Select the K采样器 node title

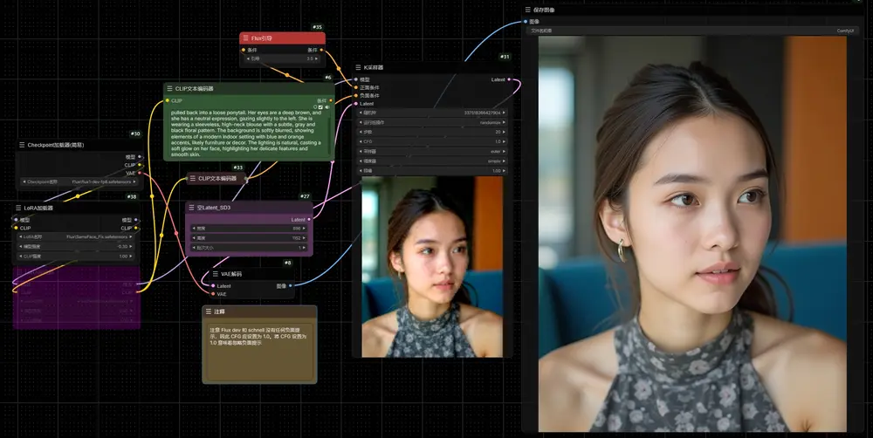pos(373,67)
